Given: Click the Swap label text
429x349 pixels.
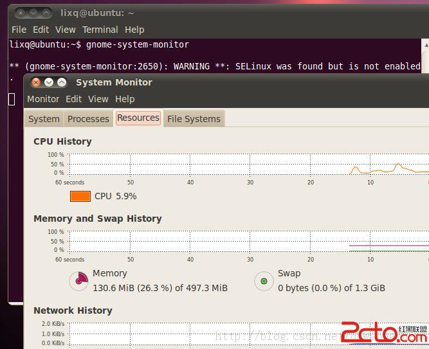Looking at the screenshot, I should coord(289,273).
